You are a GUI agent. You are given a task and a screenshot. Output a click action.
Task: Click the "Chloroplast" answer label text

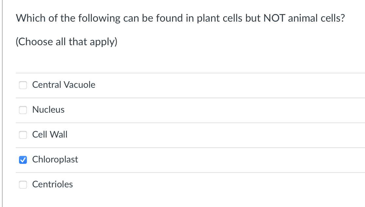point(55,160)
